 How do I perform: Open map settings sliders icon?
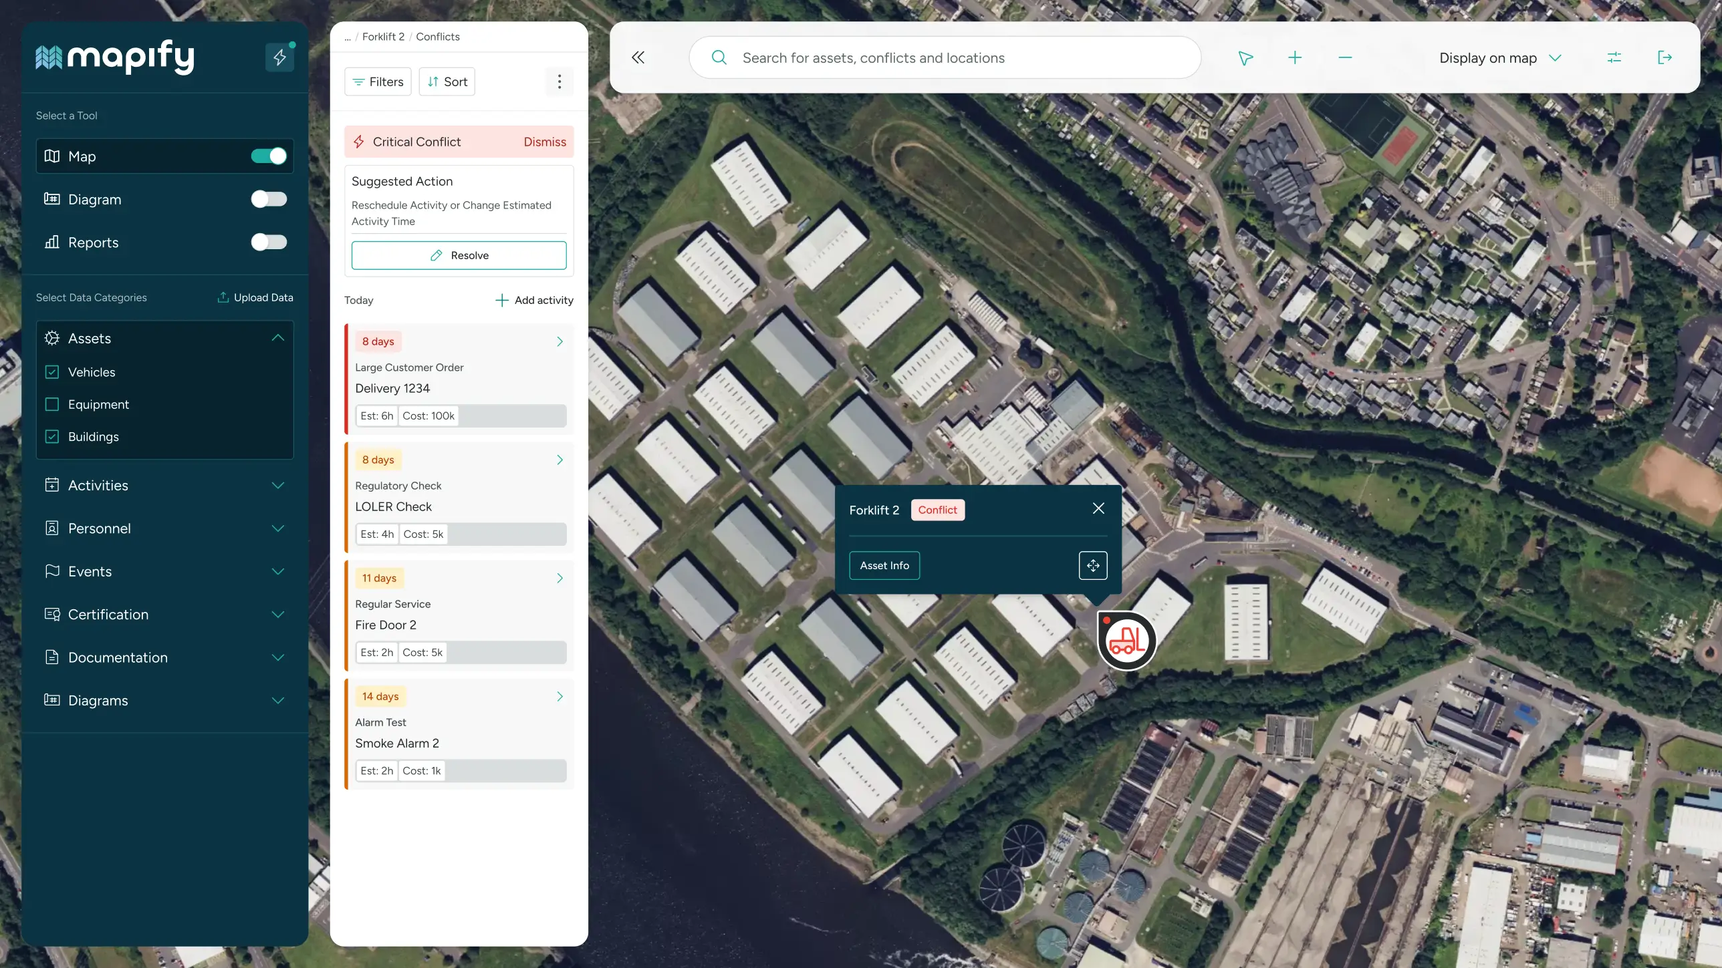pos(1614,57)
